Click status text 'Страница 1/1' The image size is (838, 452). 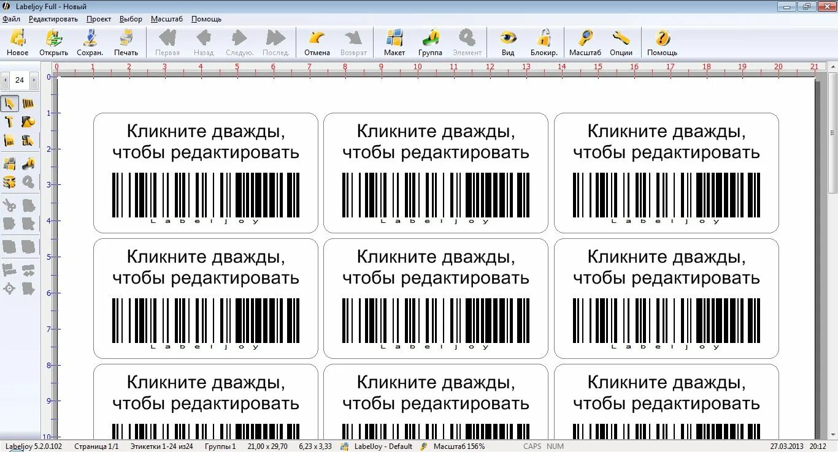coord(96,446)
